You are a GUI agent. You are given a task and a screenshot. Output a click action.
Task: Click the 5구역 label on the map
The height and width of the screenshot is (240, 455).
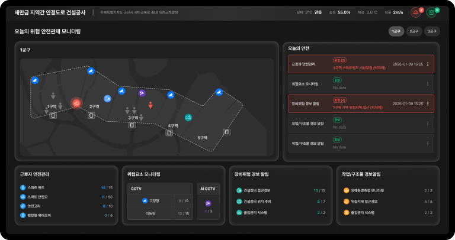point(203,138)
